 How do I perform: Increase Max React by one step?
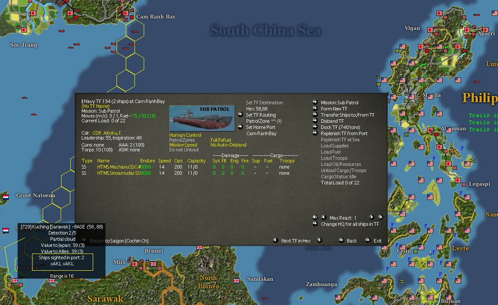(371, 217)
